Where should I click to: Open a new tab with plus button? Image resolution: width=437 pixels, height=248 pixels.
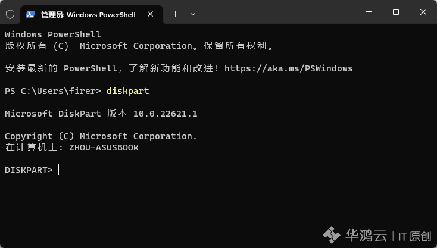point(175,14)
